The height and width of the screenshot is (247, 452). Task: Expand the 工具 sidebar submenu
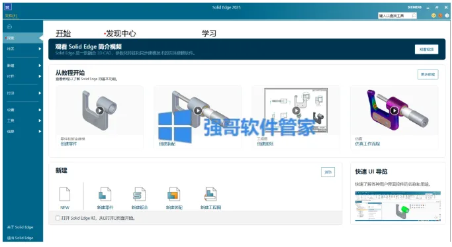point(40,121)
